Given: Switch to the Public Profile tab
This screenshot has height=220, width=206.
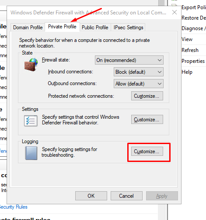Looking at the screenshot, I should click(x=95, y=27).
